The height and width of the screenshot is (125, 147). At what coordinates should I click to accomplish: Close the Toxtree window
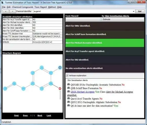point(142,2)
